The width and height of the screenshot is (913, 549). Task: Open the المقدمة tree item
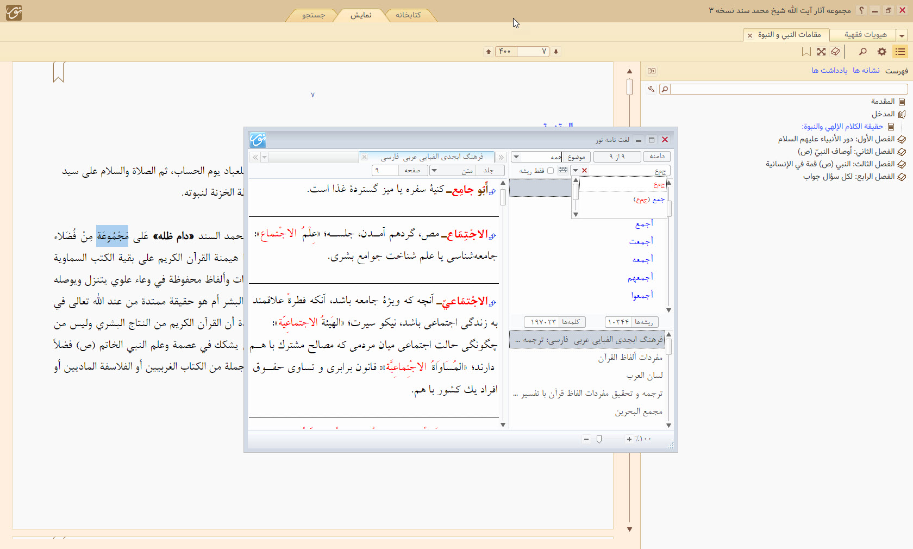click(x=889, y=102)
